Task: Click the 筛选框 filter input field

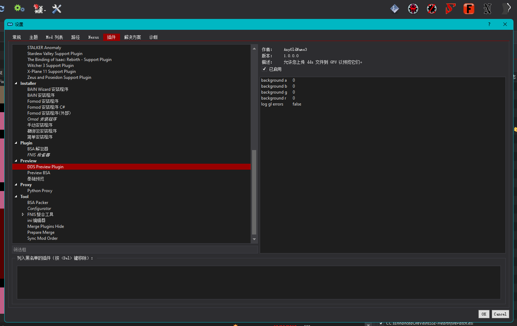Action: coord(135,250)
